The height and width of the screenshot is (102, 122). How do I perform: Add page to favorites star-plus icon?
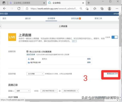point(87,9)
